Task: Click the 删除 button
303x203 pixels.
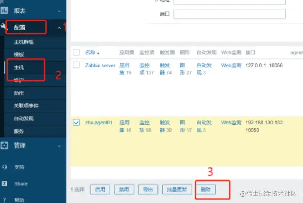Action: [x=206, y=189]
